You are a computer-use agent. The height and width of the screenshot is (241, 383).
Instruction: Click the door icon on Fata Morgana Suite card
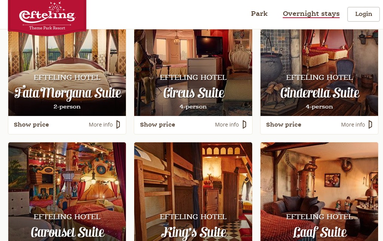click(118, 124)
